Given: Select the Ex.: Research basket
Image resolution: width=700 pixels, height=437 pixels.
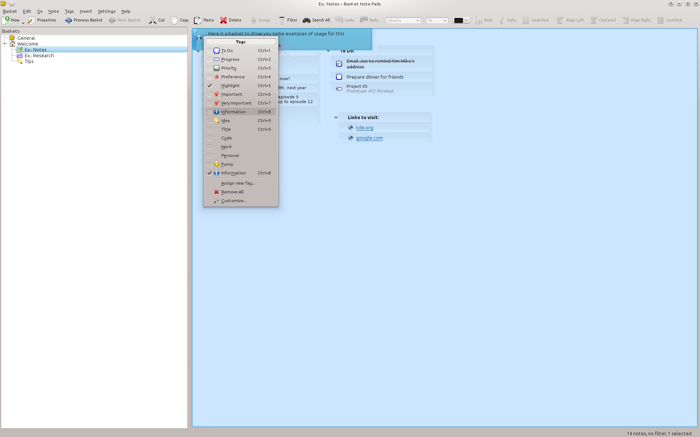Looking at the screenshot, I should (39, 55).
